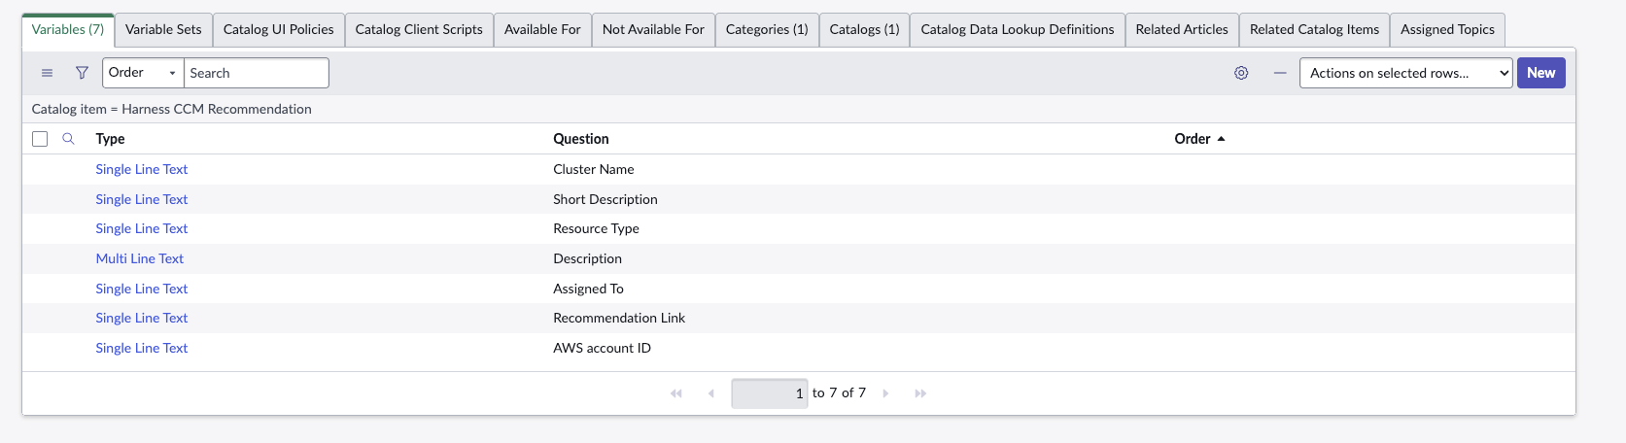The width and height of the screenshot is (1626, 443).
Task: Click the filter funnel icon
Action: click(x=82, y=73)
